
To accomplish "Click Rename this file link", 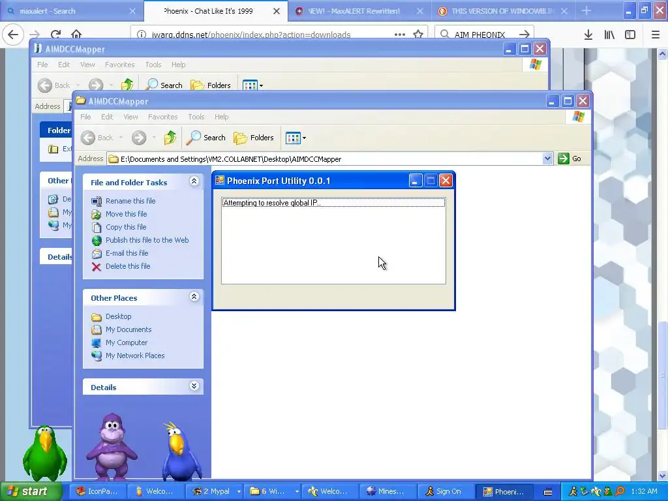I will click(x=130, y=201).
